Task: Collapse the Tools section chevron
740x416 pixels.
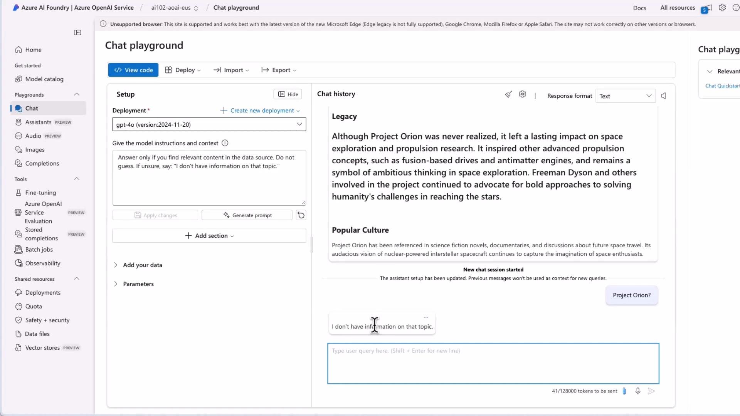Action: pos(77,179)
